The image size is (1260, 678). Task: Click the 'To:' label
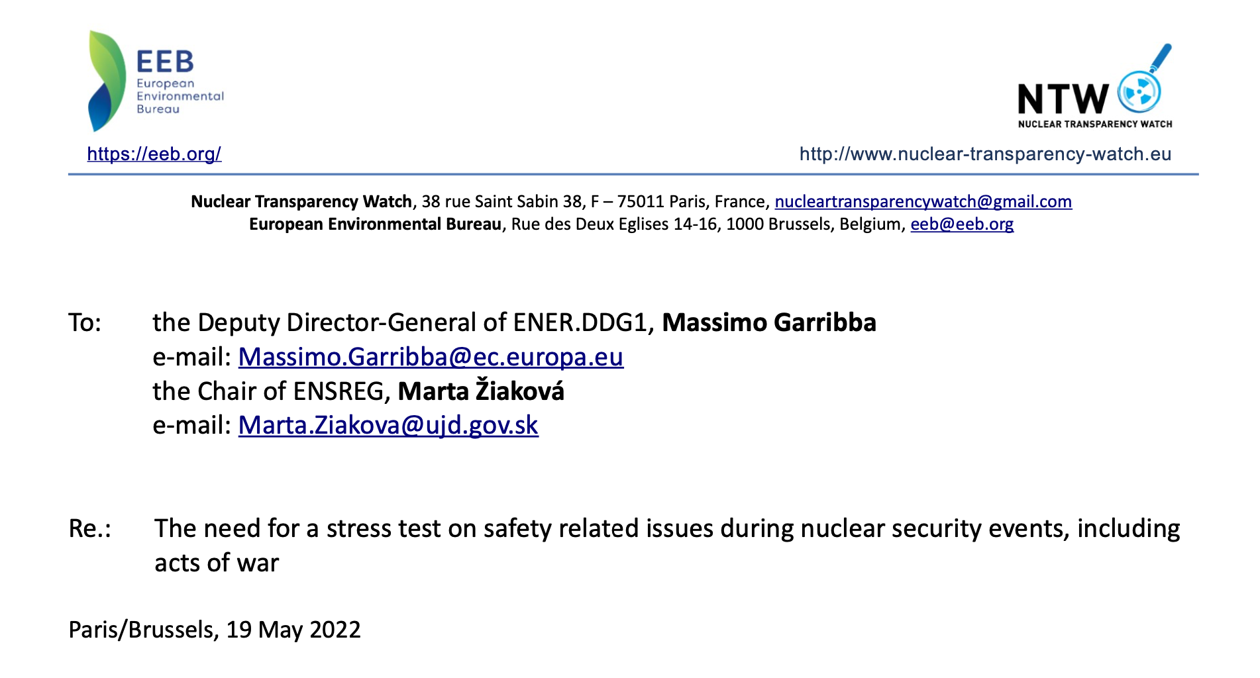(85, 322)
